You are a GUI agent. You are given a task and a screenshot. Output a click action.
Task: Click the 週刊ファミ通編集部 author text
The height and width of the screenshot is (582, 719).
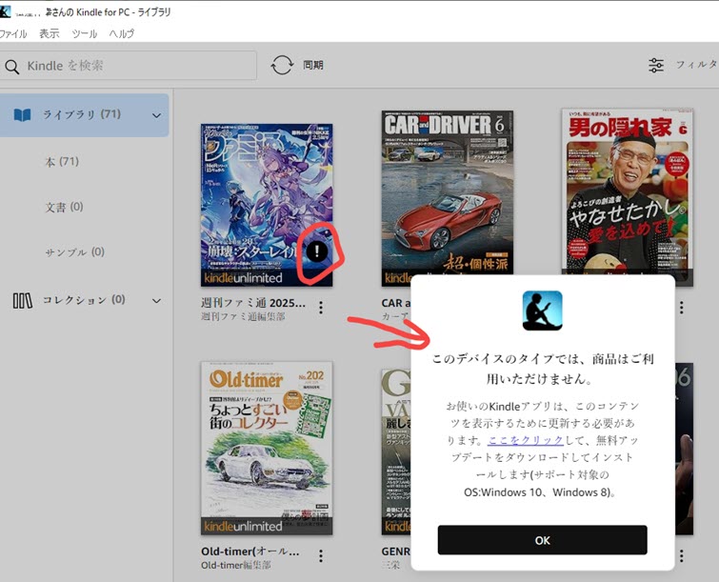pyautogui.click(x=243, y=316)
